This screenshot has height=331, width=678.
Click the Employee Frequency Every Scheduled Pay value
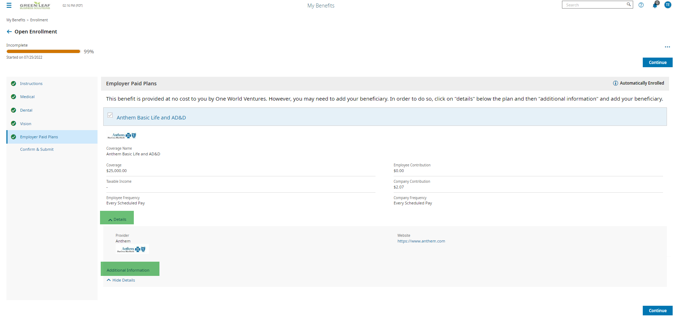(x=126, y=203)
